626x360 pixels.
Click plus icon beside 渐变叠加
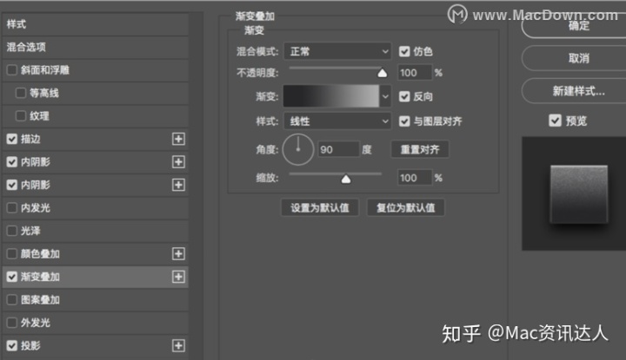click(178, 277)
